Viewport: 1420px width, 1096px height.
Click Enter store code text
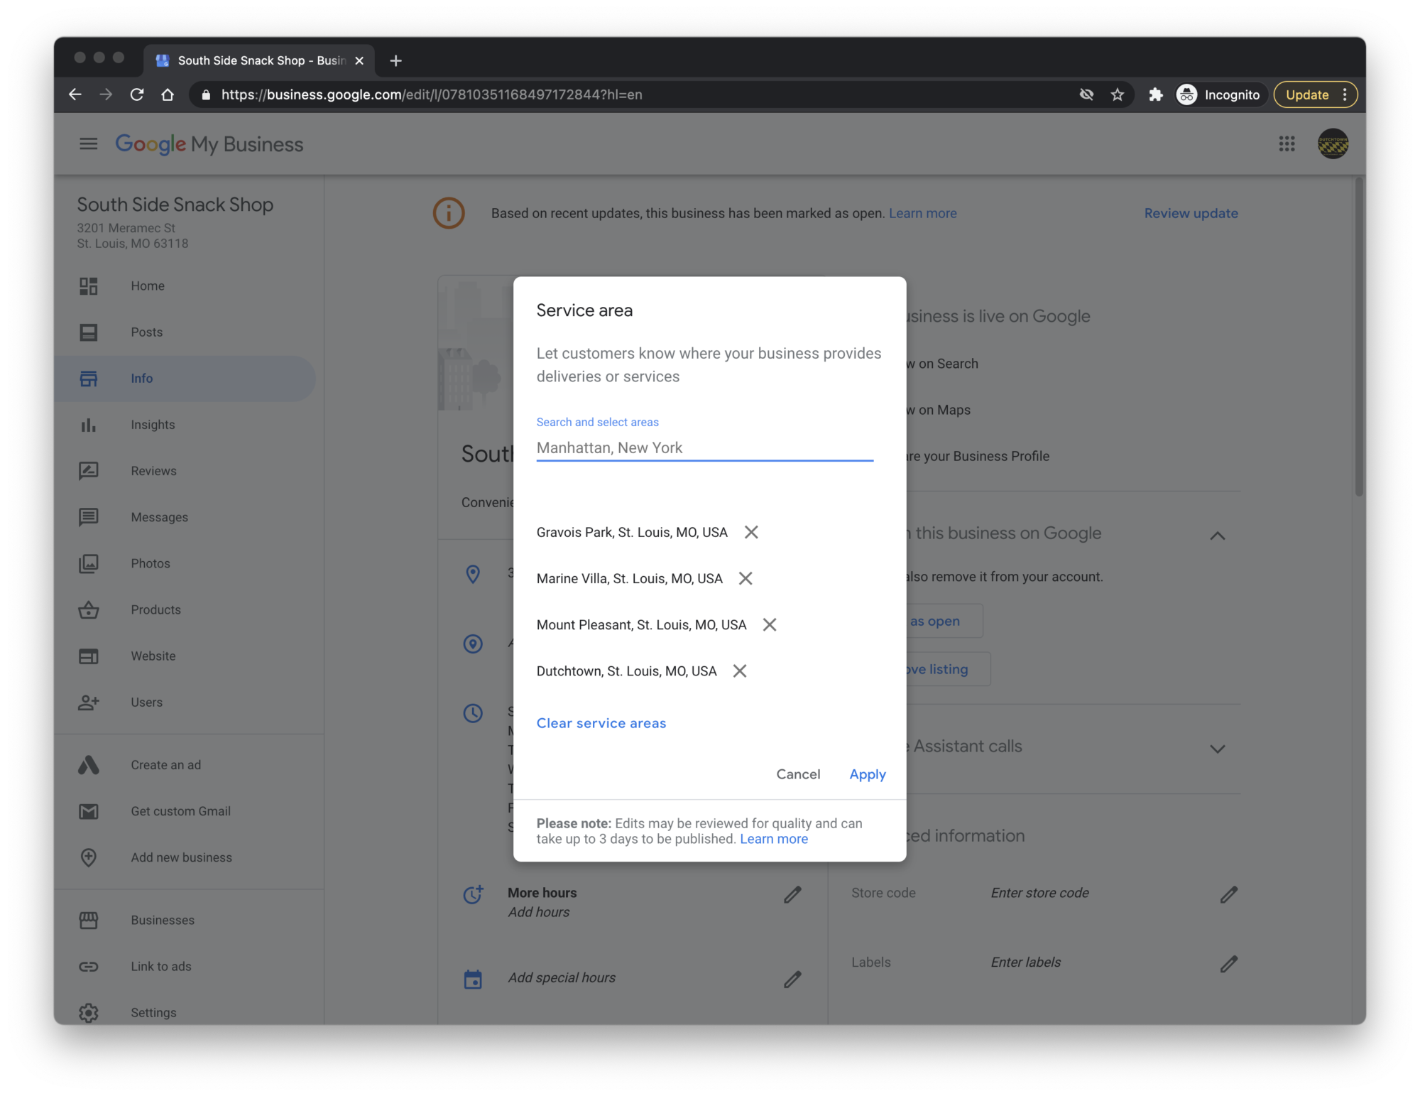[x=1039, y=893]
